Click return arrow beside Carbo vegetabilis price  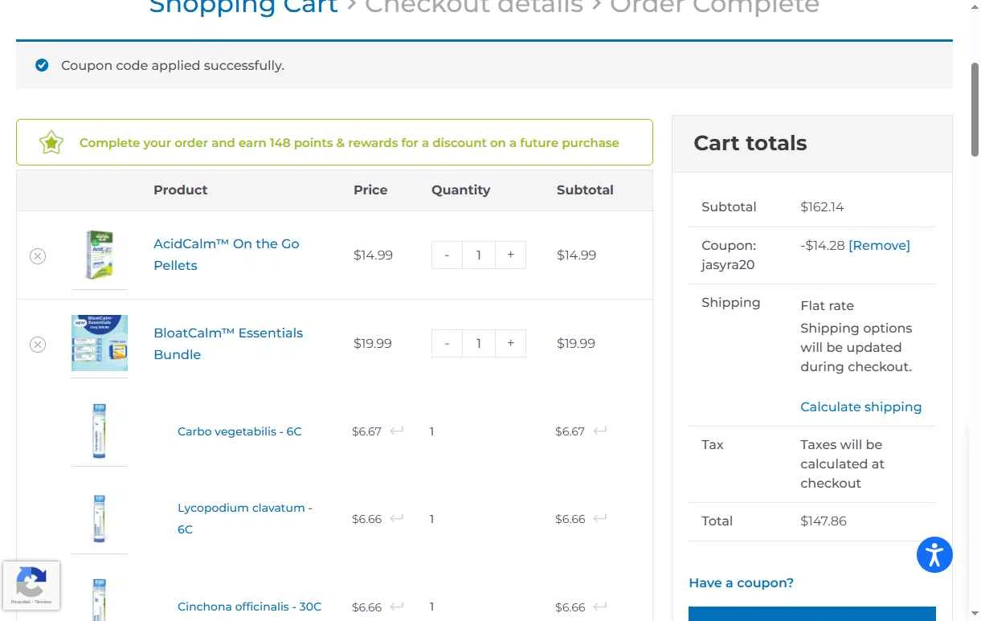pyautogui.click(x=396, y=431)
